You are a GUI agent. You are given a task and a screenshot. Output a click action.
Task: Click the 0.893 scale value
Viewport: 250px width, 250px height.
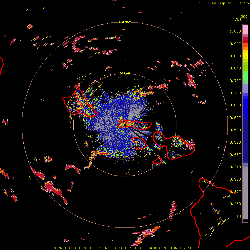coord(235,56)
